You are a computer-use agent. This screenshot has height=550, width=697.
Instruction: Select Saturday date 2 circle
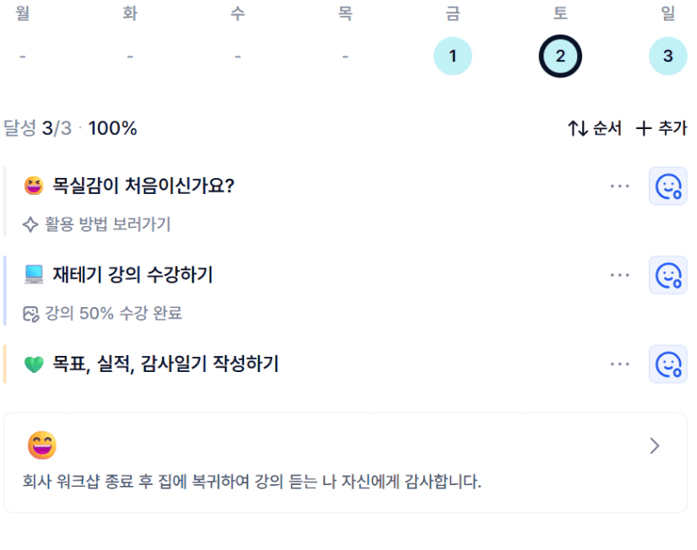click(x=560, y=56)
